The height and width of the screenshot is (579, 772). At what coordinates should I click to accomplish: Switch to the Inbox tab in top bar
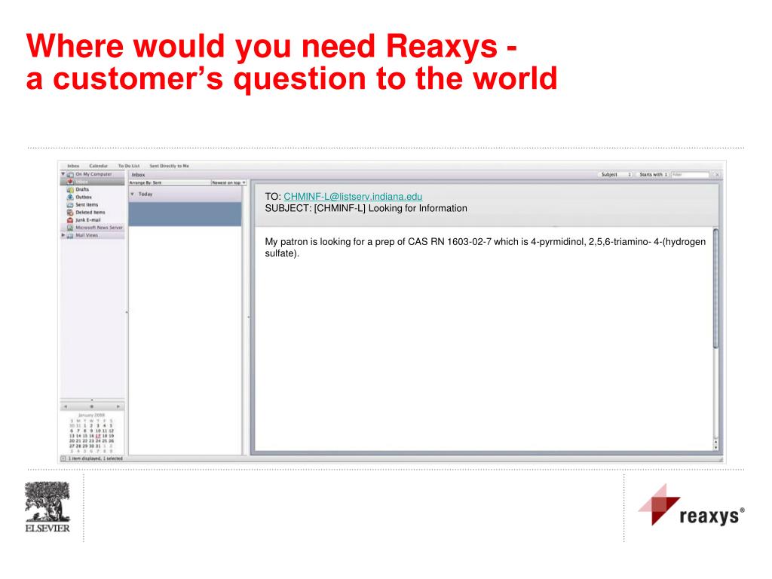click(x=73, y=166)
